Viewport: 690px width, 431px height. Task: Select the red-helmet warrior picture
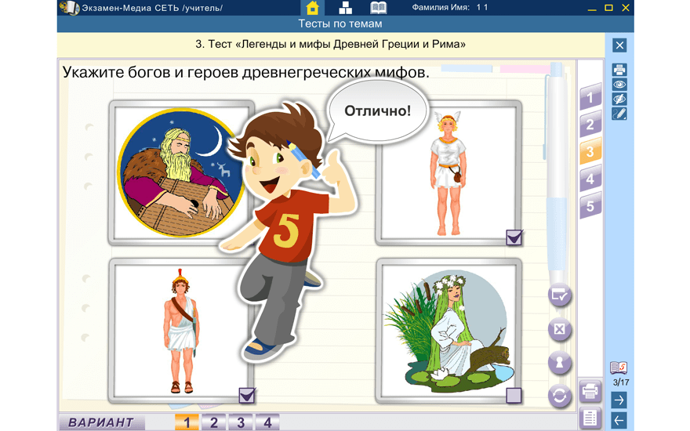pyautogui.click(x=181, y=331)
